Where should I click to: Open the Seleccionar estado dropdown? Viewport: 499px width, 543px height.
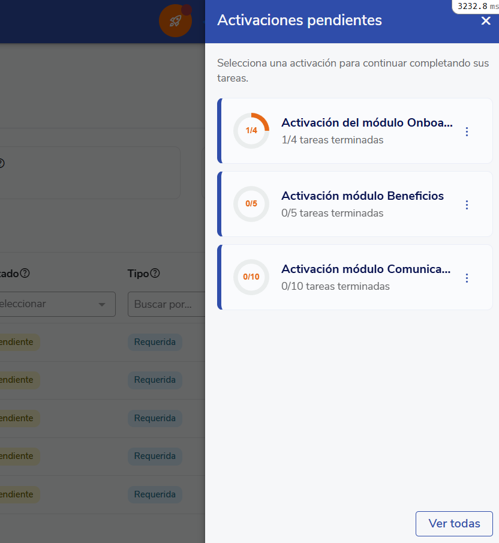pyautogui.click(x=54, y=304)
